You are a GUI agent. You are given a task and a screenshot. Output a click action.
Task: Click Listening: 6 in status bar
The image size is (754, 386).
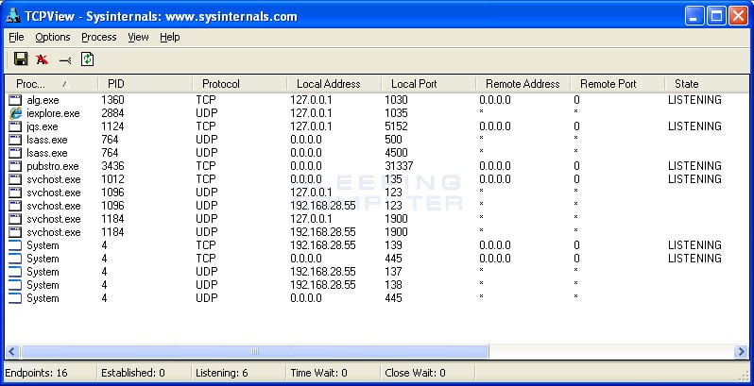pos(222,373)
